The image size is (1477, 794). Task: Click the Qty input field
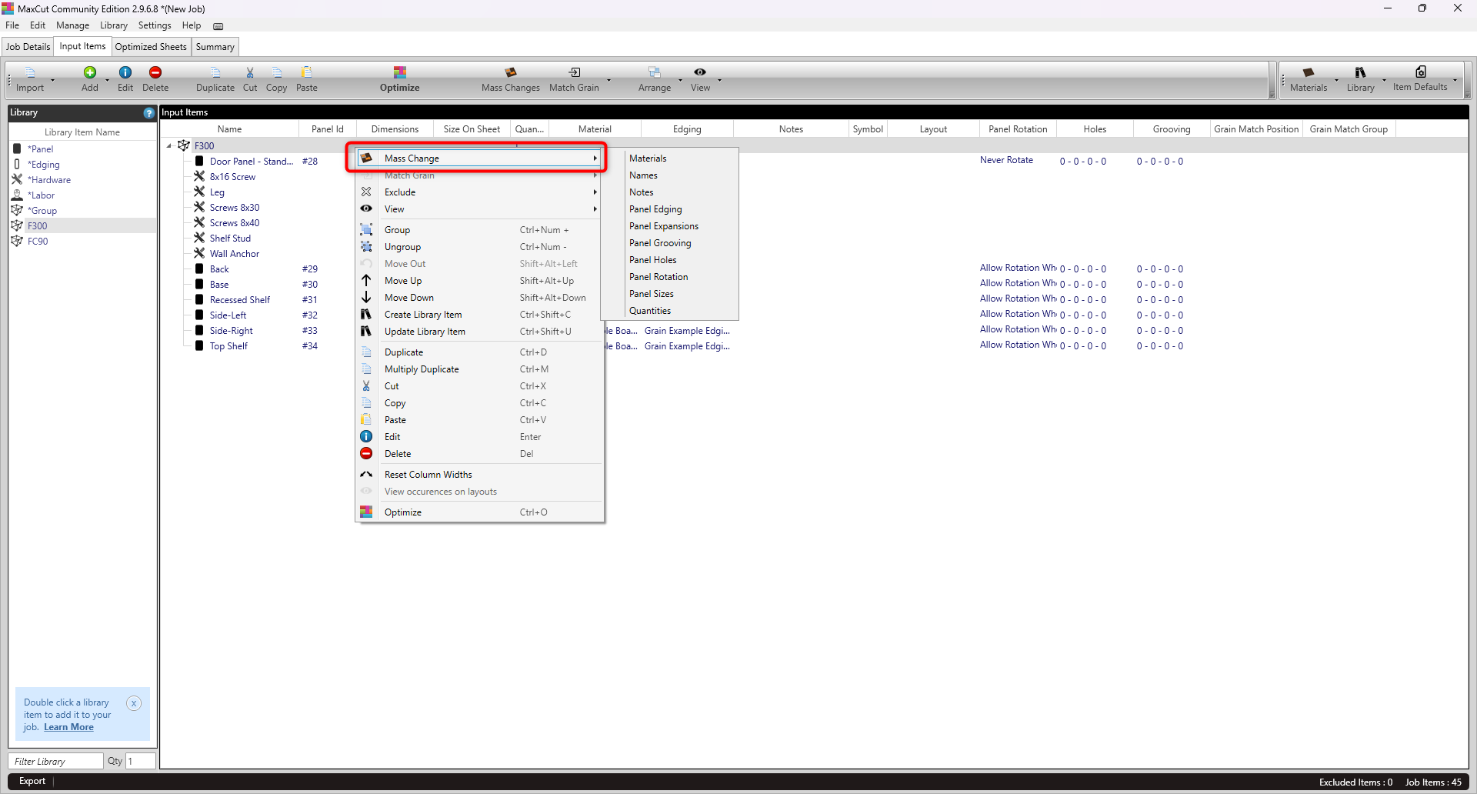[141, 761]
